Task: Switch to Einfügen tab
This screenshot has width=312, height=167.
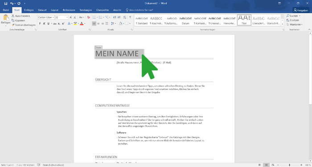Action: point(29,10)
